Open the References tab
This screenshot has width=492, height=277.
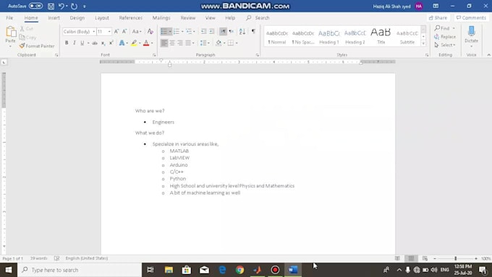click(x=130, y=18)
